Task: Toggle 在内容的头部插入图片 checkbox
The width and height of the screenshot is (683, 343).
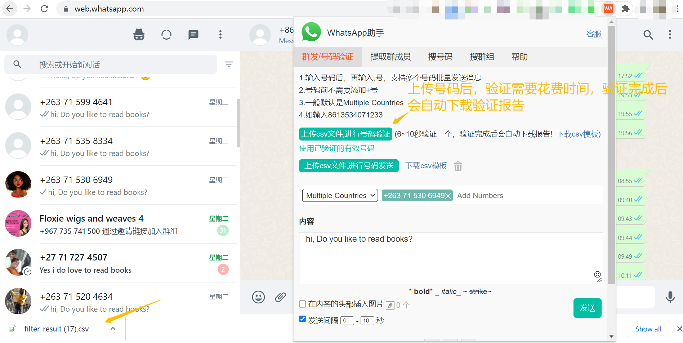Action: [x=303, y=304]
